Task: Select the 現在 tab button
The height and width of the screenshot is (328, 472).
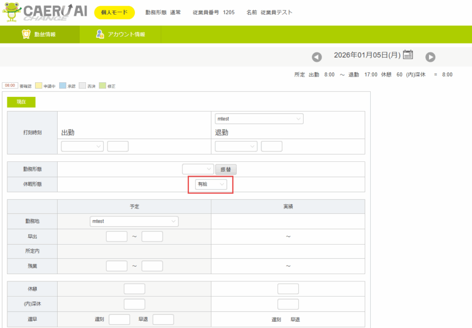Action: (x=21, y=102)
